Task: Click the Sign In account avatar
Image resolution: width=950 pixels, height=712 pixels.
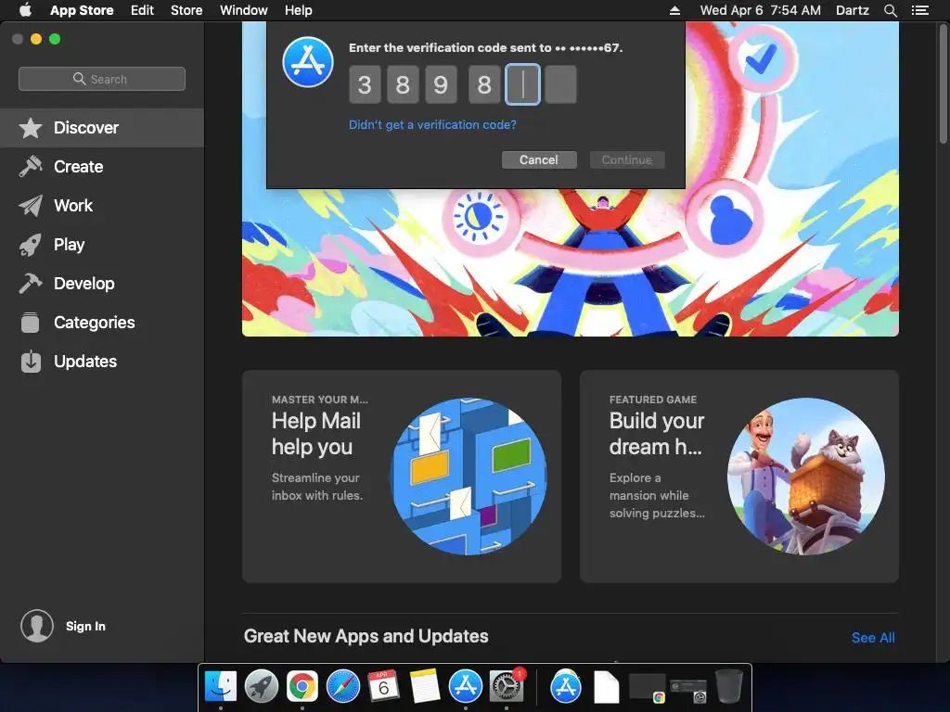Action: [37, 626]
